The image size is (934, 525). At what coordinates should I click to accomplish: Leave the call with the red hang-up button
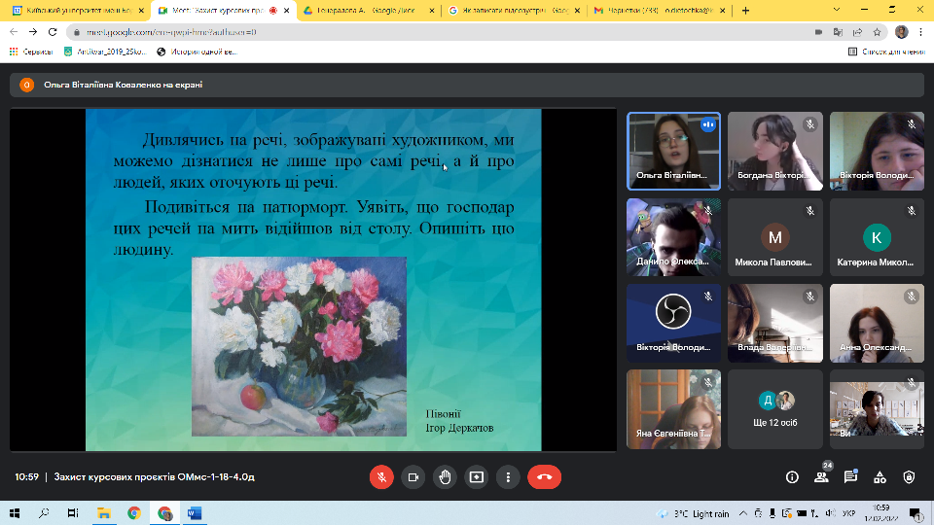[544, 477]
